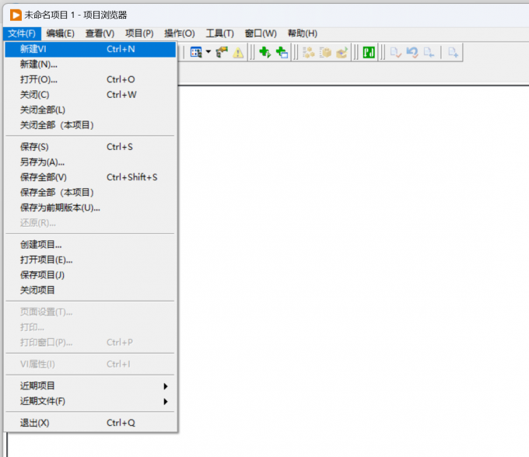This screenshot has height=457, width=529.
Task: Click the yellow warning triangle icon
Action: coord(238,53)
